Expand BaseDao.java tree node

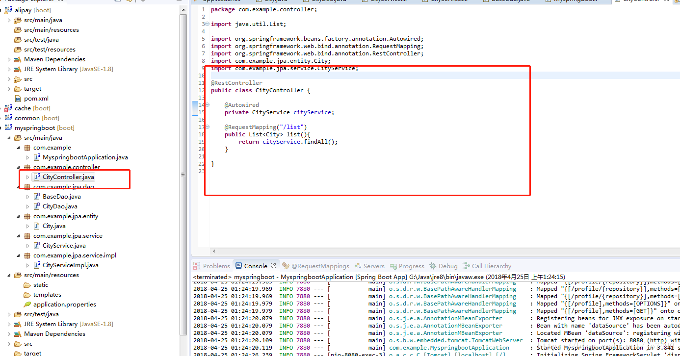click(x=27, y=197)
